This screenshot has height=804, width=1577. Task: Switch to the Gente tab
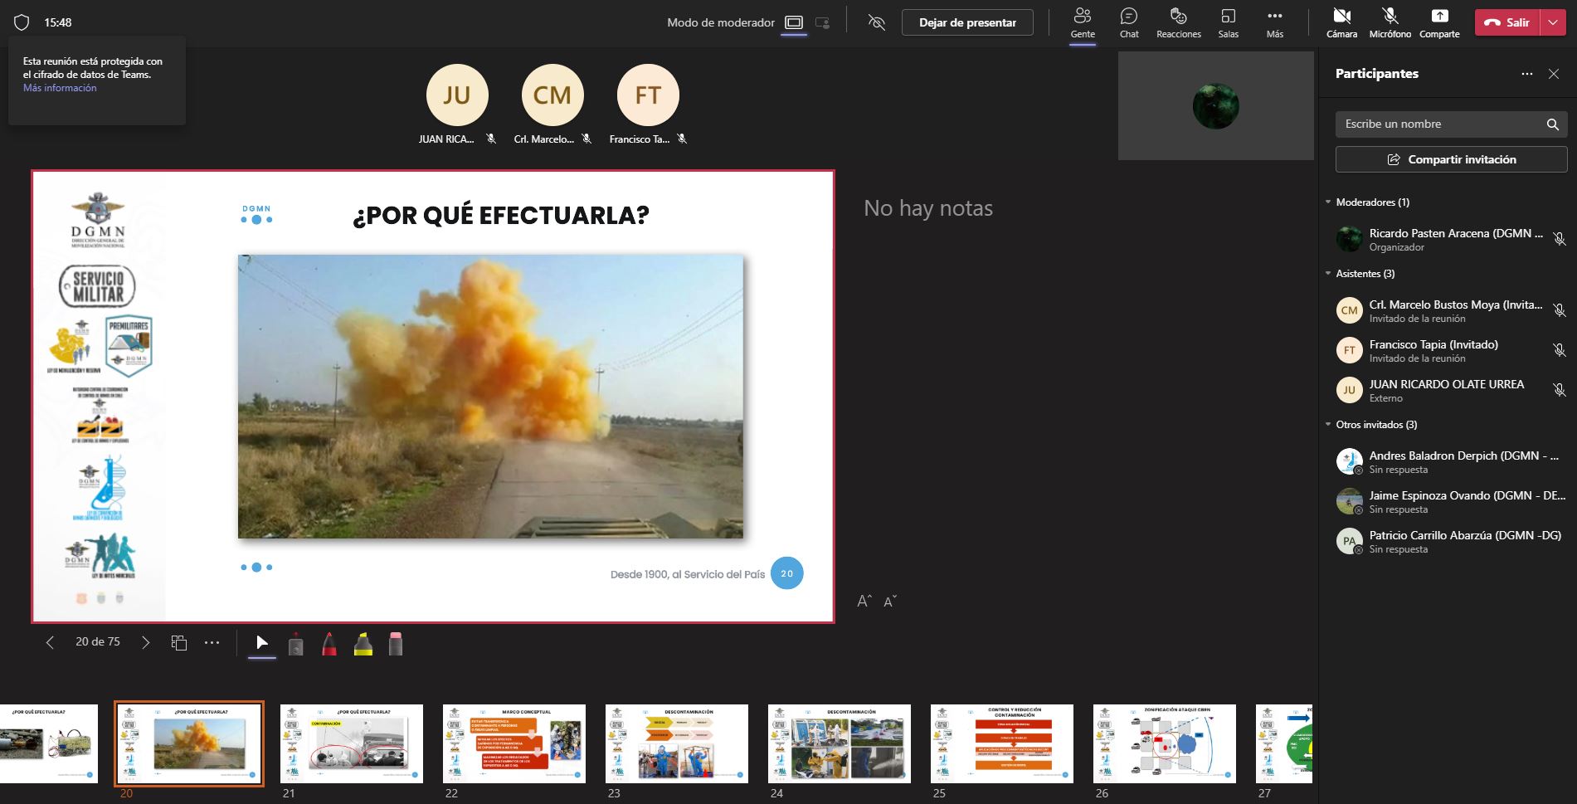click(x=1082, y=22)
